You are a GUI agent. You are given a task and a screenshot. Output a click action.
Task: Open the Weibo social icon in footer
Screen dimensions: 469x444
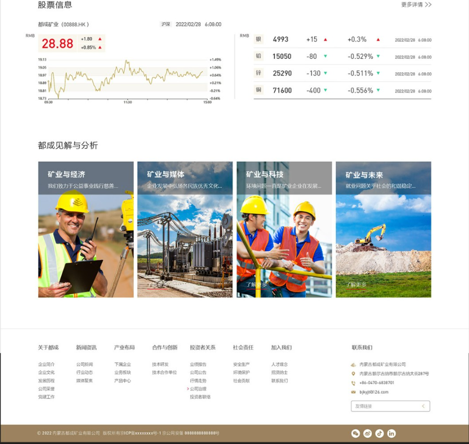coord(367,434)
